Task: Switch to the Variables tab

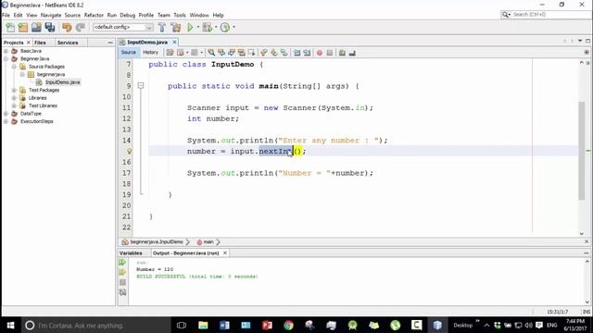Action: coord(131,253)
